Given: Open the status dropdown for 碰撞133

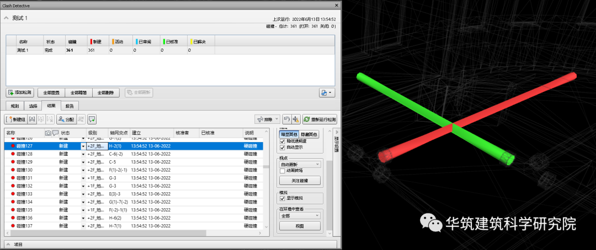Looking at the screenshot, I should click(x=83, y=194).
